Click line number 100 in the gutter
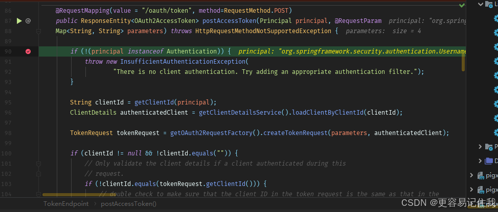Image resolution: width=498 pixels, height=212 pixels. click(6, 153)
